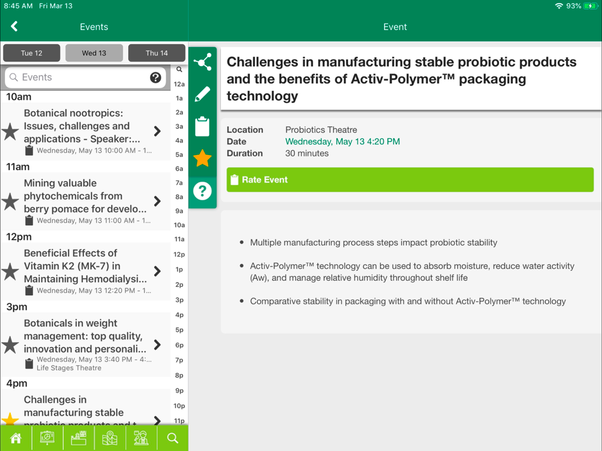The height and width of the screenshot is (451, 602).
Task: Toggle the orange favorite star in side toolbar
Action: 202,158
